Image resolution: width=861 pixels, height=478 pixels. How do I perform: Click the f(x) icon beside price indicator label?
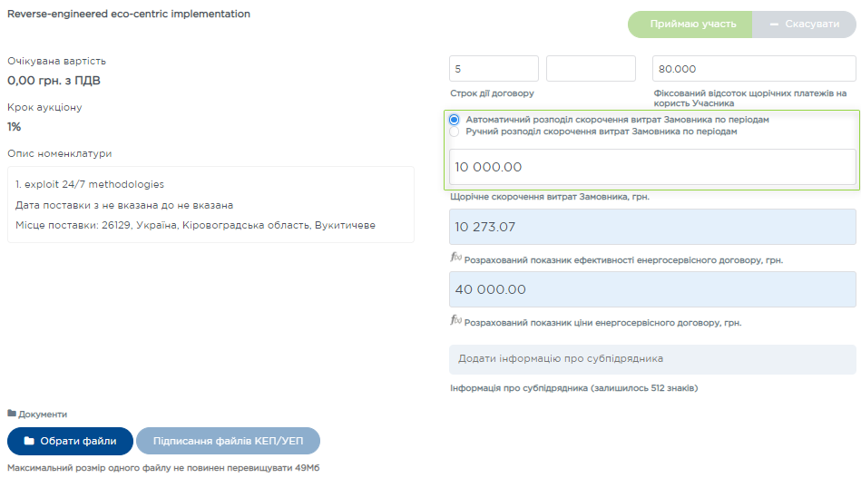(x=455, y=320)
